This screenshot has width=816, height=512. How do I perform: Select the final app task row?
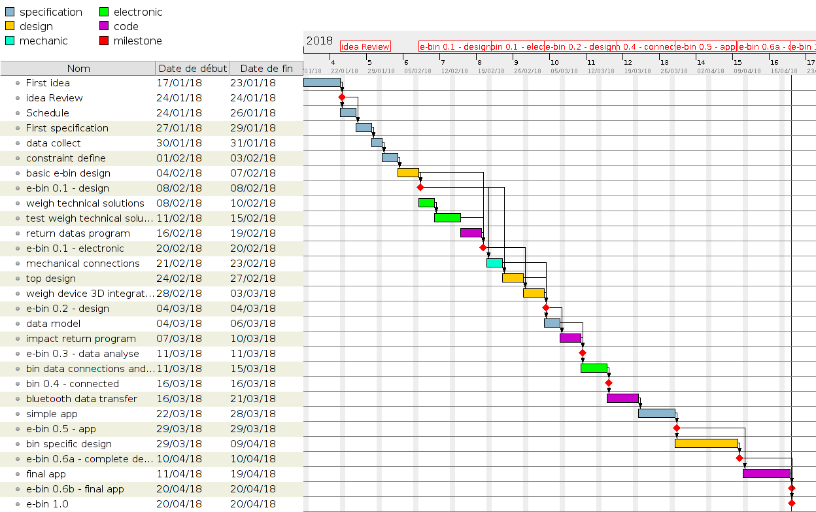click(x=152, y=474)
